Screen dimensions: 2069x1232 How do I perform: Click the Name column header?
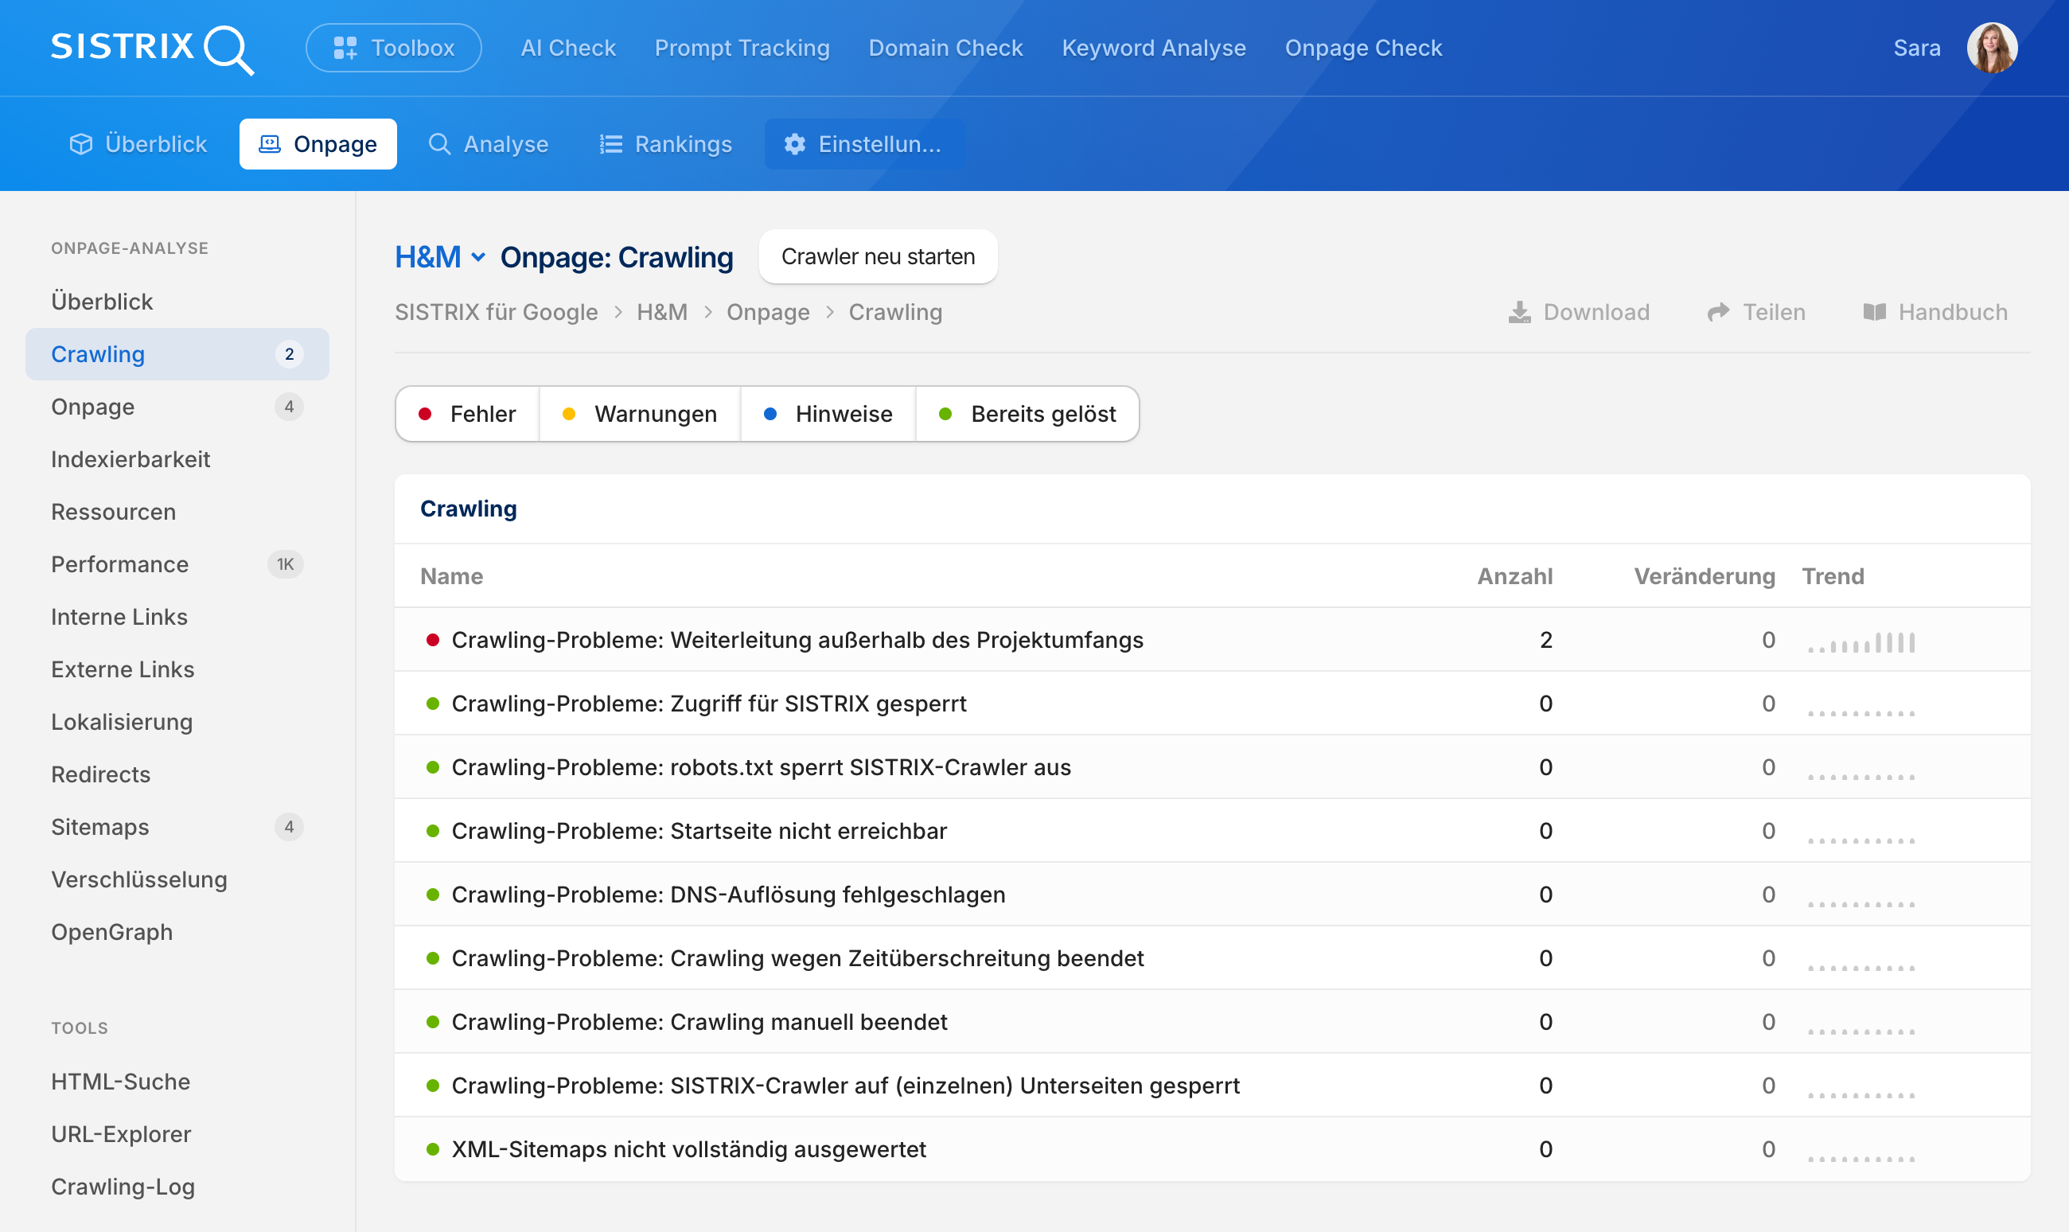tap(451, 576)
